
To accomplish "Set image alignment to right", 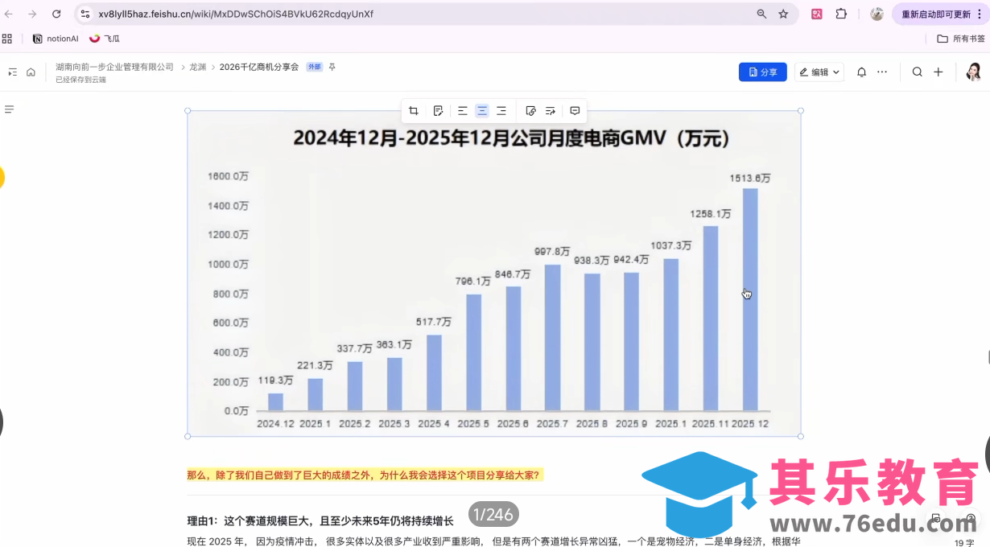I will point(501,111).
